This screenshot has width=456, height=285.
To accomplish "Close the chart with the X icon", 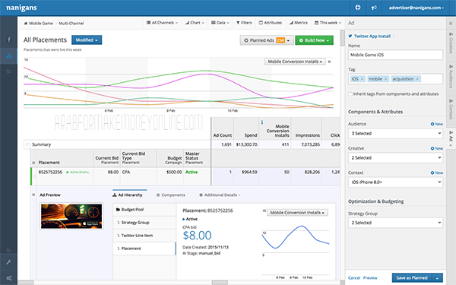I will click(x=329, y=62).
